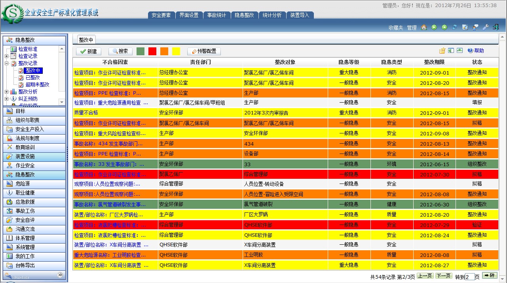Image resolution: width=507 pixels, height=283 pixels.
Task: Go to next page with 下一页
Action: [x=444, y=276]
